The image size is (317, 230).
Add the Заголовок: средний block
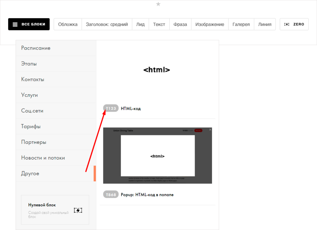click(x=107, y=24)
